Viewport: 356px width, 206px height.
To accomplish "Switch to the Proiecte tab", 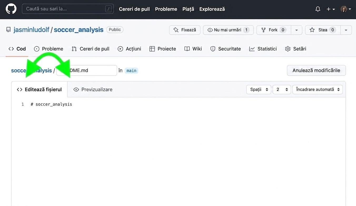I will [x=163, y=49].
